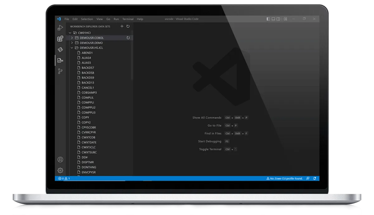Click errors and warnings status indicator
This screenshot has height=215, width=374.
pyautogui.click(x=64, y=179)
